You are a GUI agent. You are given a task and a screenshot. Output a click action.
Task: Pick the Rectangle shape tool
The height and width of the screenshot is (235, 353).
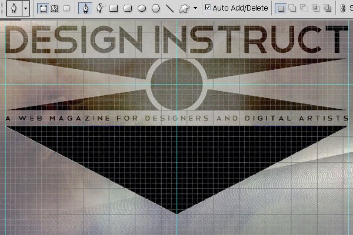(x=114, y=9)
